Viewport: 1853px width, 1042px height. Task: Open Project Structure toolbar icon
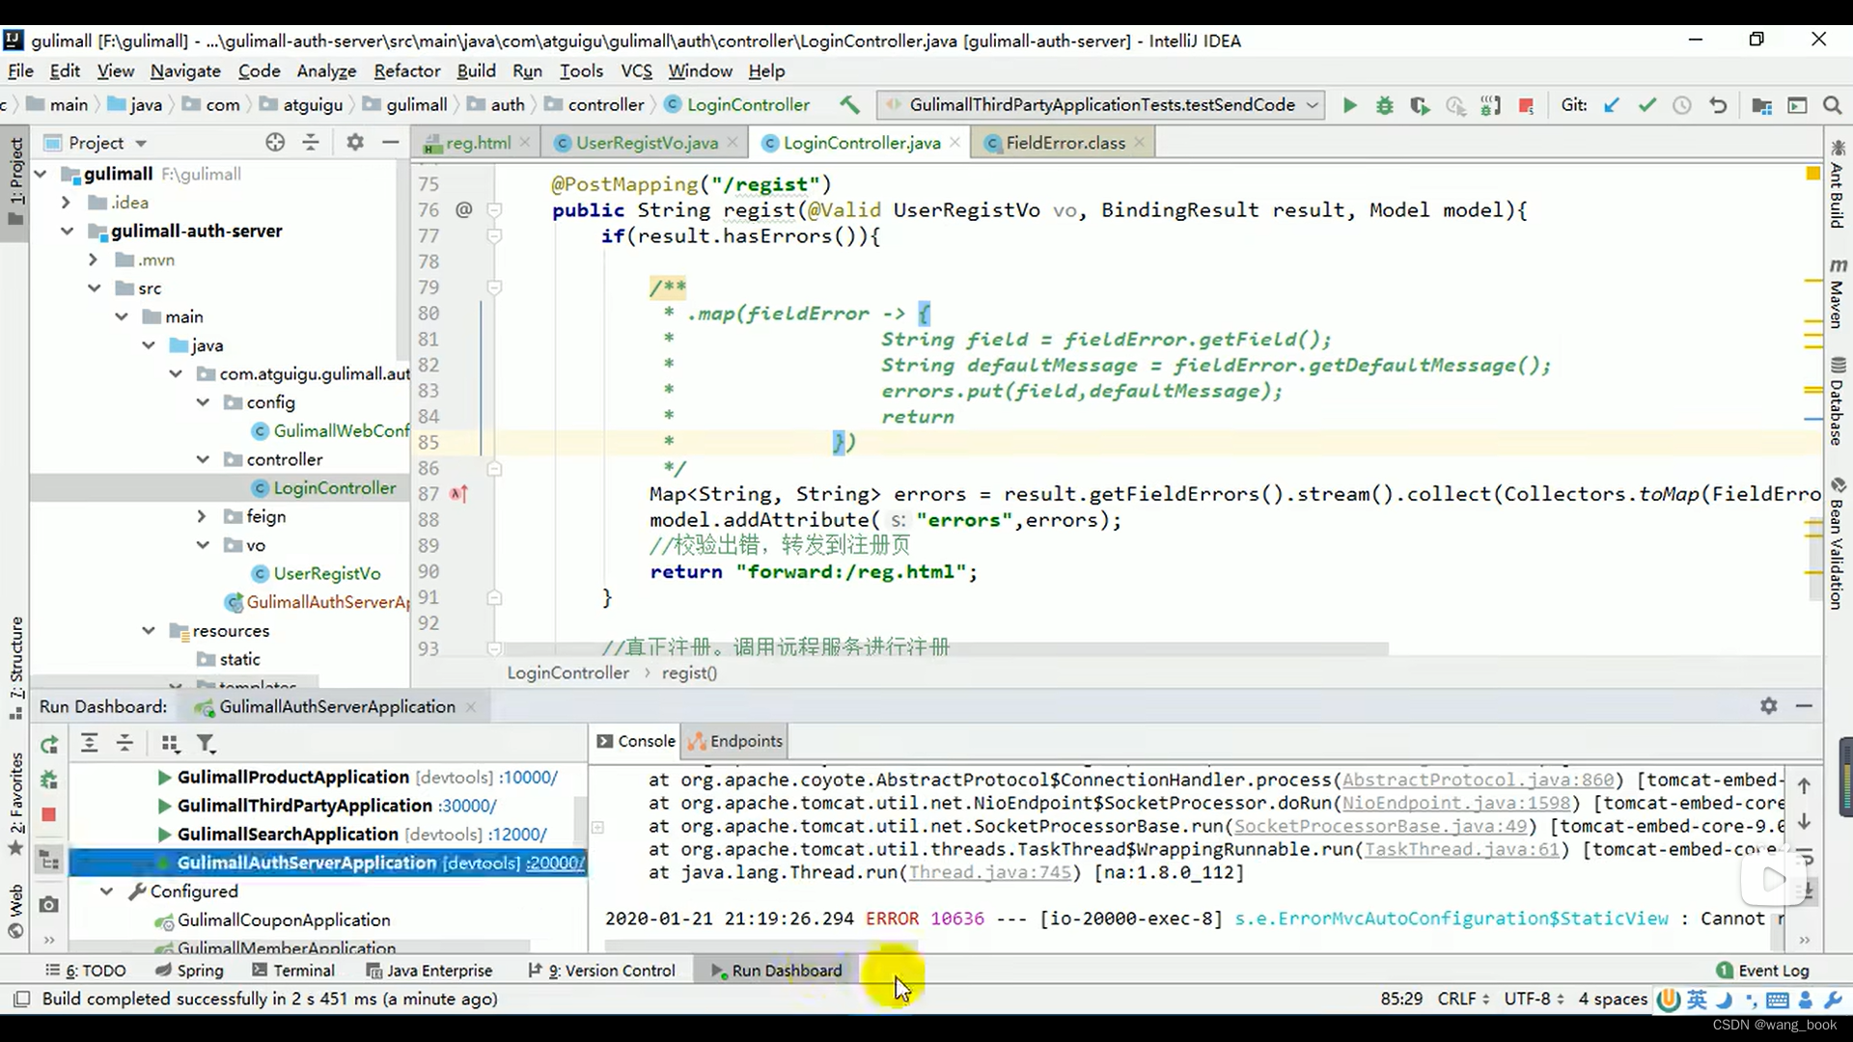click(1761, 105)
